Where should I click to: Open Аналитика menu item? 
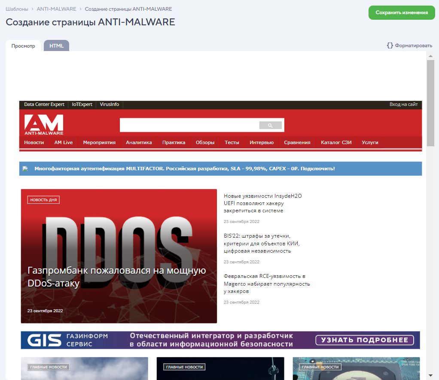139,142
